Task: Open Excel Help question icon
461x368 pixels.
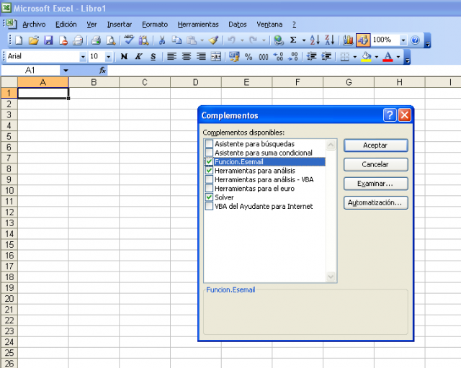Action: (x=415, y=40)
